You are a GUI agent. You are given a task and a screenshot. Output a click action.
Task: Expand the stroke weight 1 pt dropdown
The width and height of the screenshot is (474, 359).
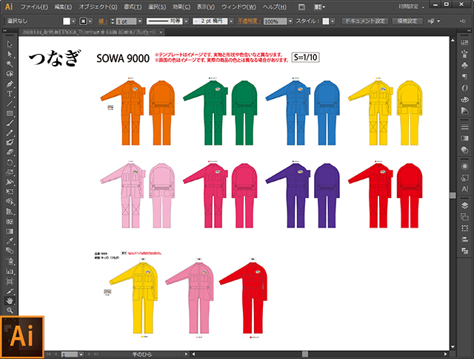pos(140,21)
